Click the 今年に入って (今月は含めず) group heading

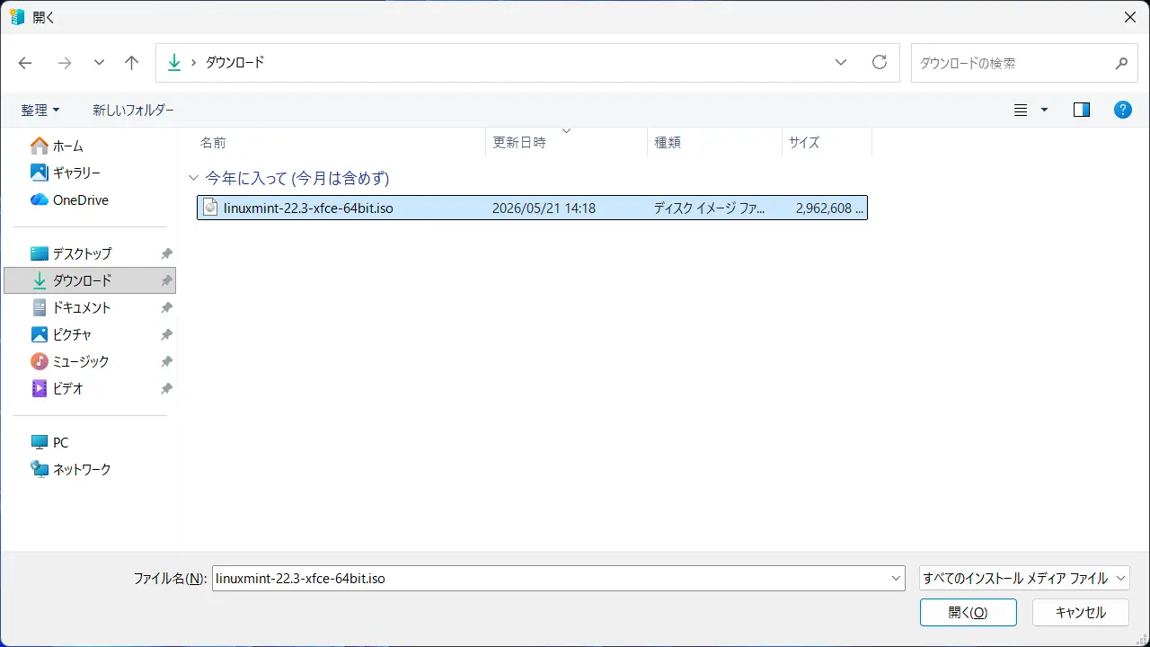(297, 178)
